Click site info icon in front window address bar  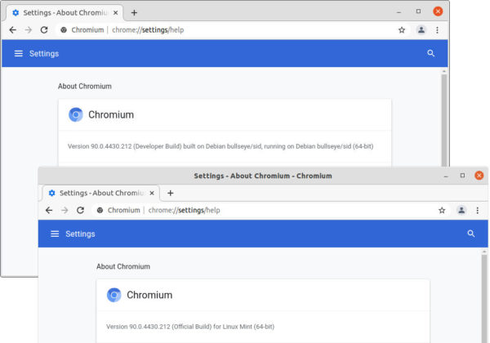pos(100,210)
